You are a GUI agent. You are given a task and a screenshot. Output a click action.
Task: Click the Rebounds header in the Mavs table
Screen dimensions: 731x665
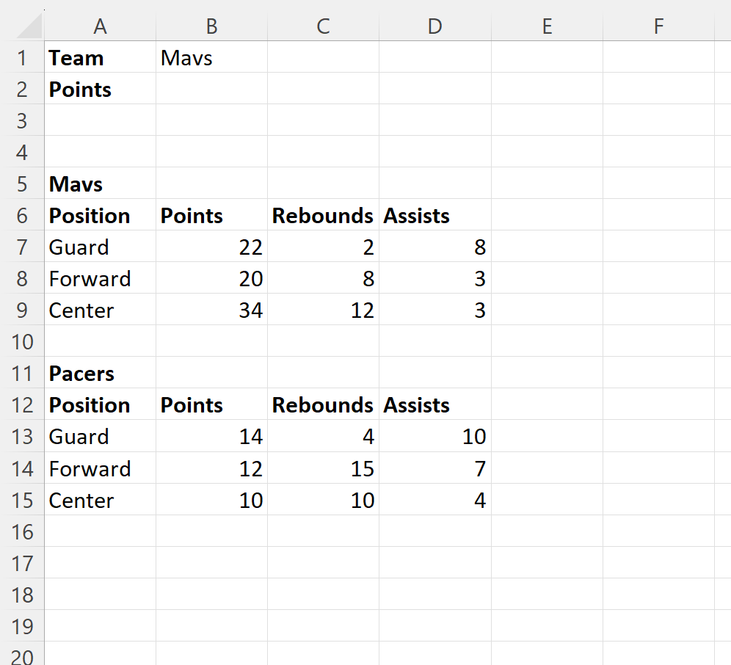[323, 216]
